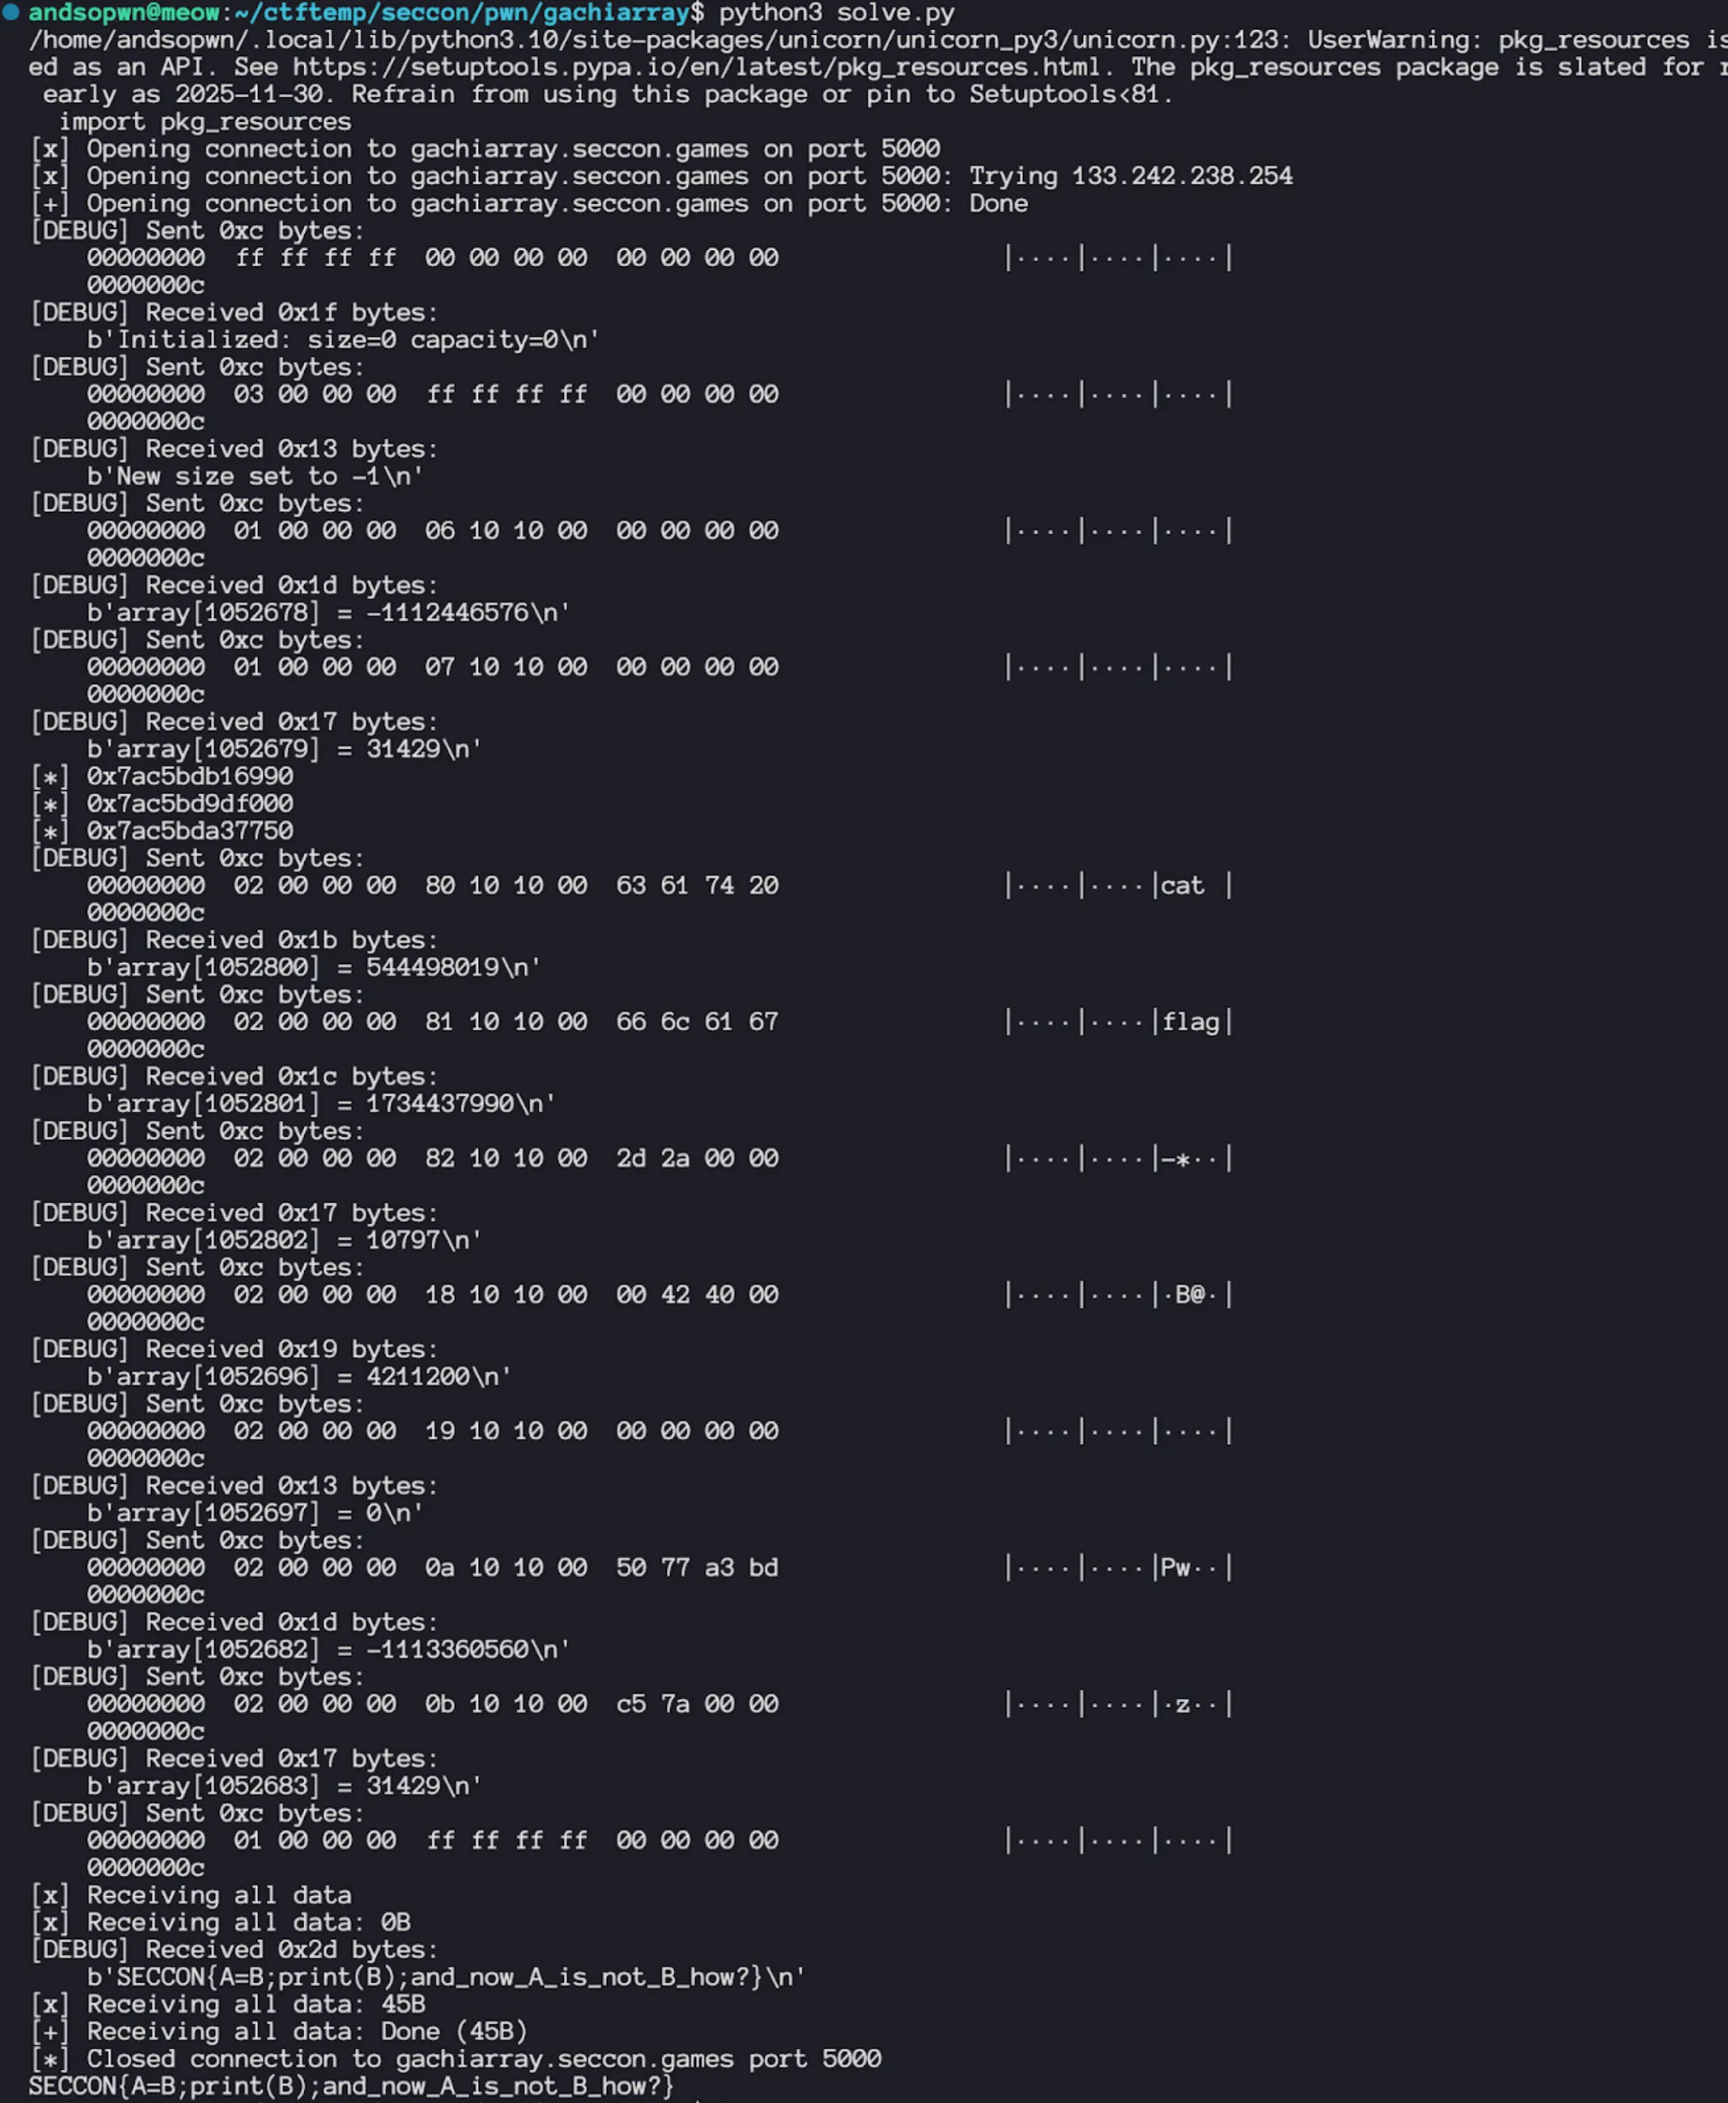This screenshot has width=1728, height=2103.
Task: Click the "Received 0x2d bytes" debug line
Action: point(234,1950)
